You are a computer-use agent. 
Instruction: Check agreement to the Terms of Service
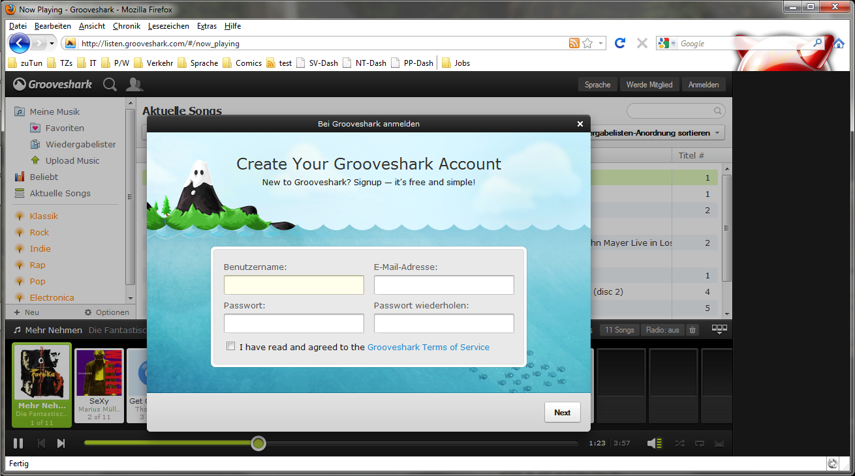[x=230, y=346]
